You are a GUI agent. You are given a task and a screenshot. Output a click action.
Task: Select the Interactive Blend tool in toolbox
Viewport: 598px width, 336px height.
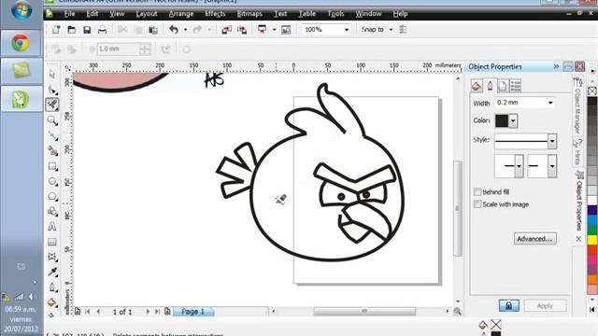[52, 257]
